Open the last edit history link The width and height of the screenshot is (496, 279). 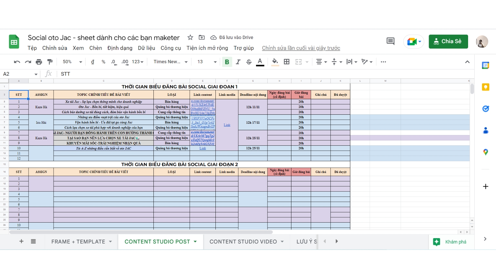(x=301, y=48)
